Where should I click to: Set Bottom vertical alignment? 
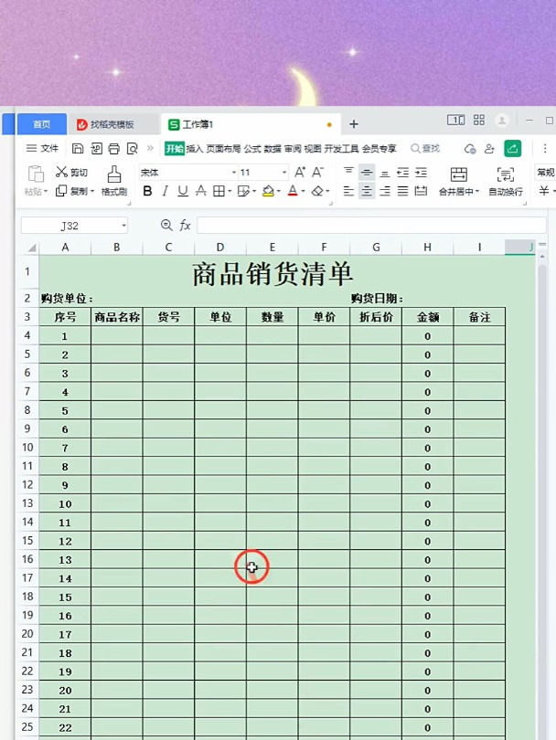coord(385,173)
